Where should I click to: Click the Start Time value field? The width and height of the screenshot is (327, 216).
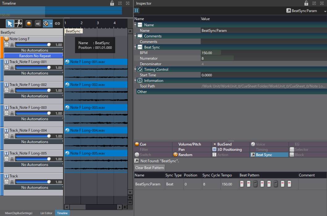pyautogui.click(x=264, y=75)
